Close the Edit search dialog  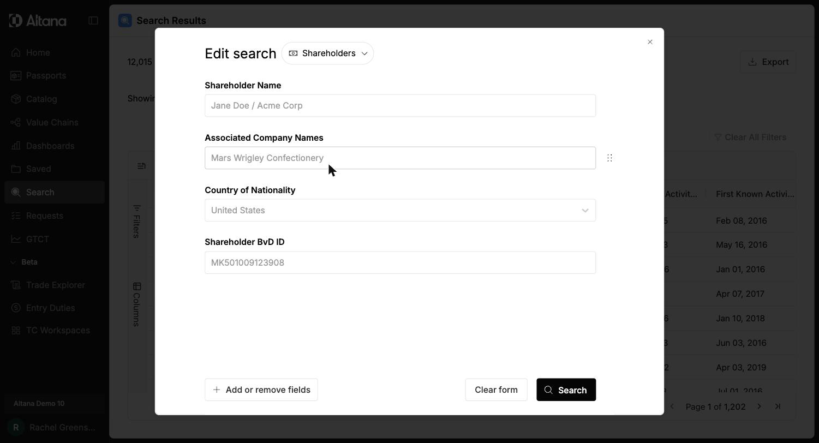[650, 42]
